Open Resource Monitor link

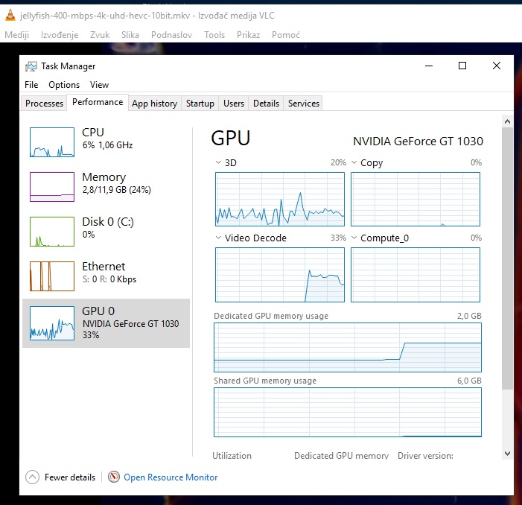[x=171, y=477]
